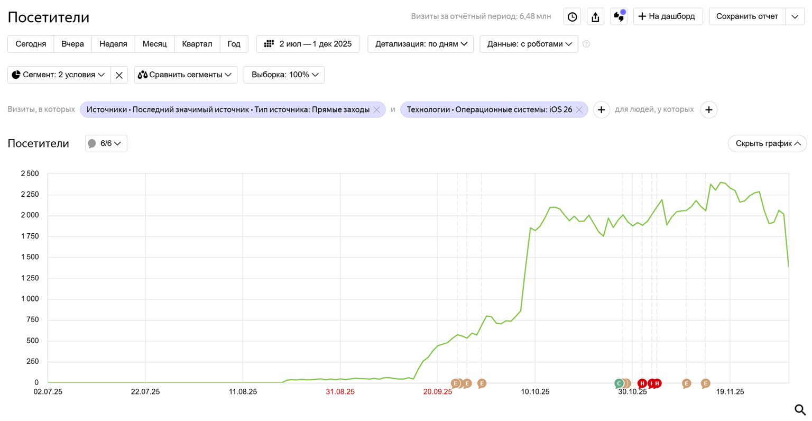Screen dimensions: 812x421
Task: Select the 'Неделя' period tab
Action: (x=113, y=44)
